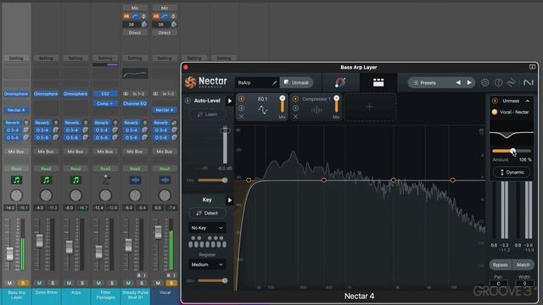
Task: Open the ES2 instrument slot
Action: pos(105,94)
